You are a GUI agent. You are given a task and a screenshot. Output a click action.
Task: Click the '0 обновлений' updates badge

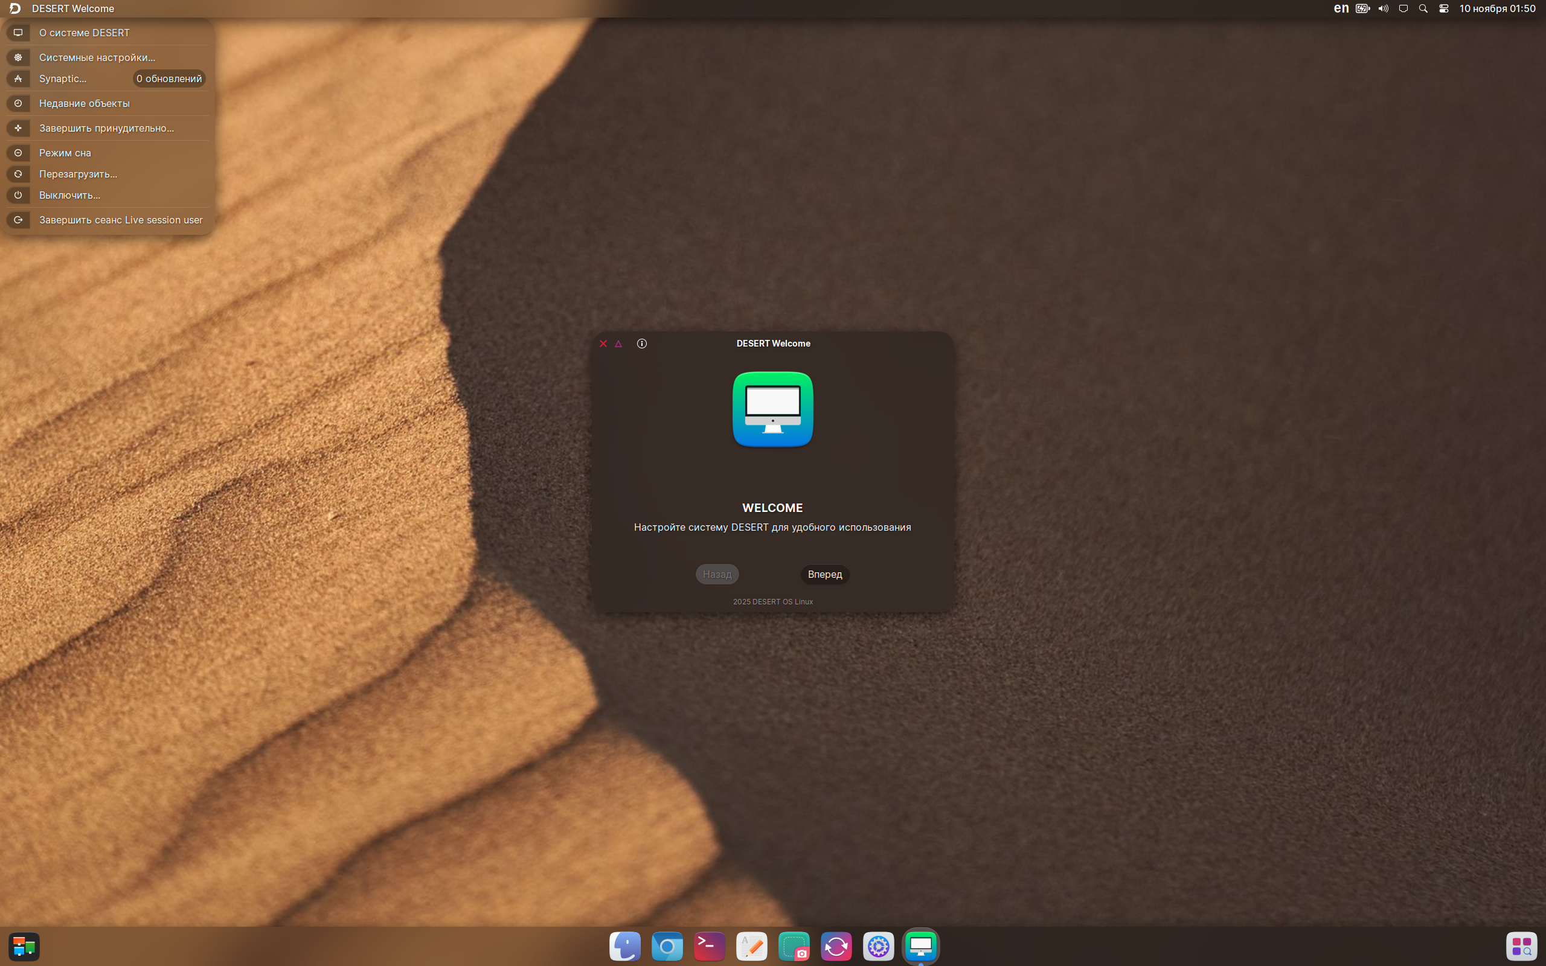tap(169, 78)
